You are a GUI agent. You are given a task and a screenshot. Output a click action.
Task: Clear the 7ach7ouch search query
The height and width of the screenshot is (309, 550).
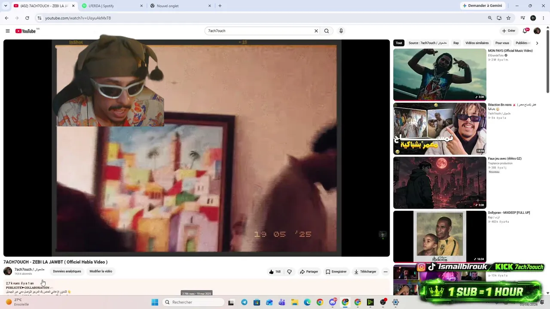pos(316,31)
